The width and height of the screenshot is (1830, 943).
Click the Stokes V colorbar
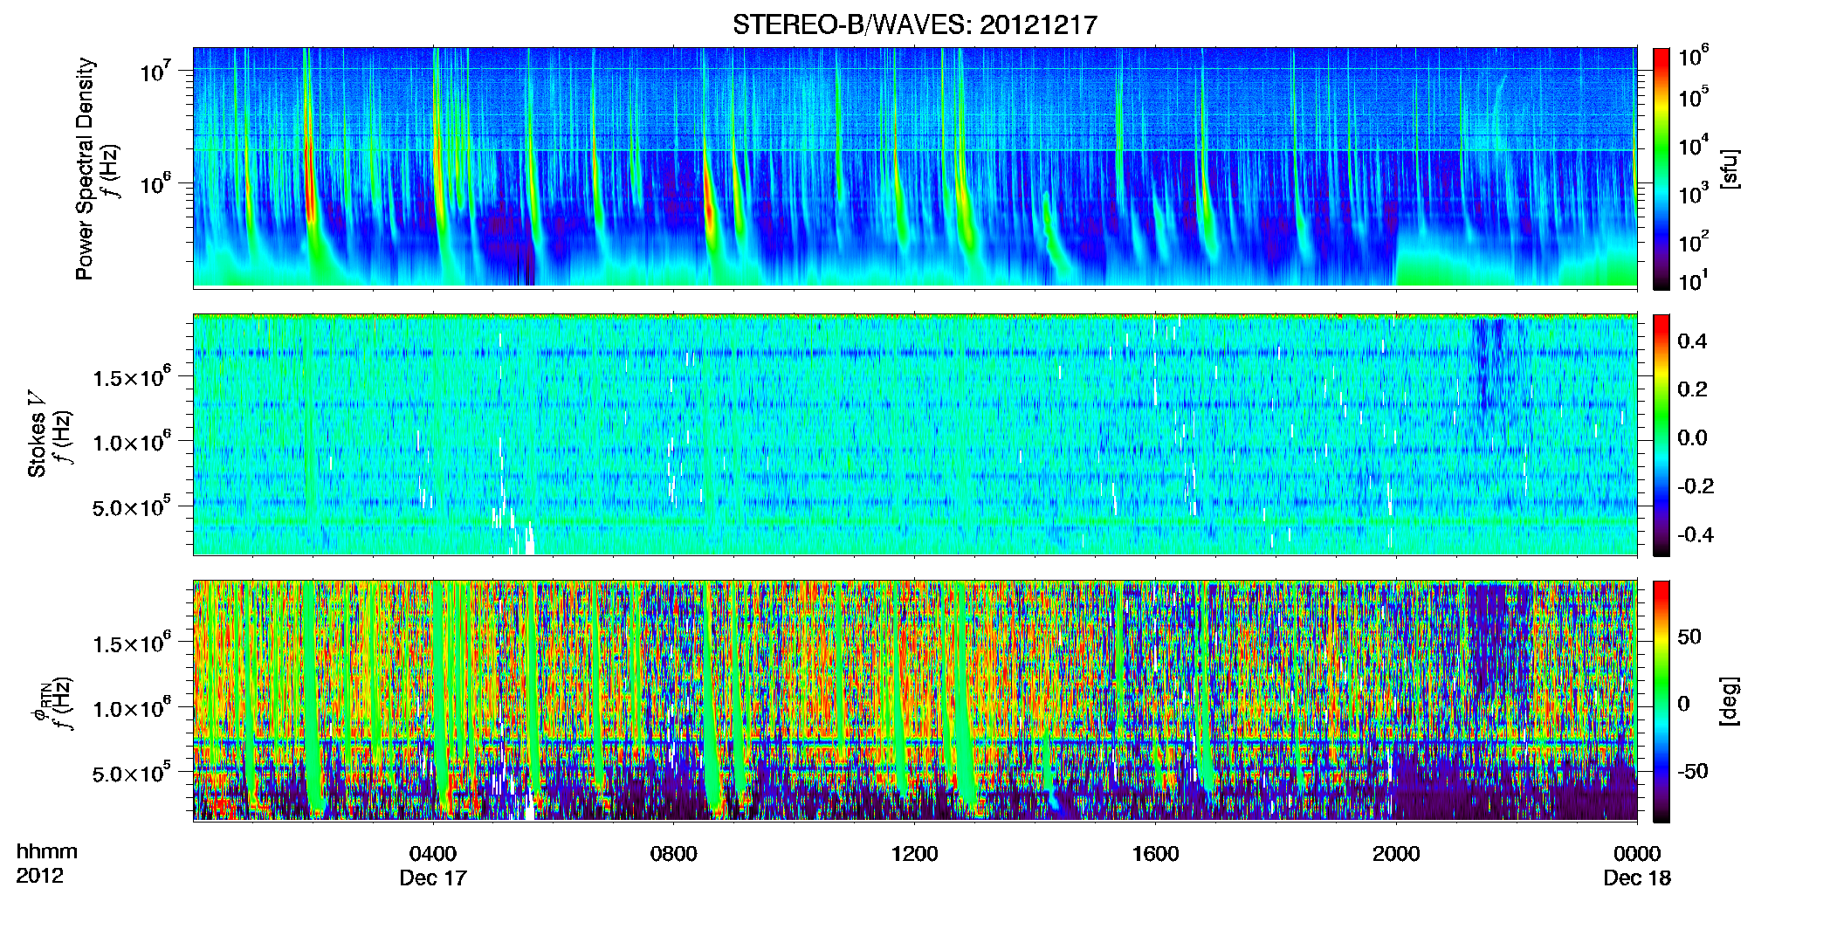tap(1661, 435)
